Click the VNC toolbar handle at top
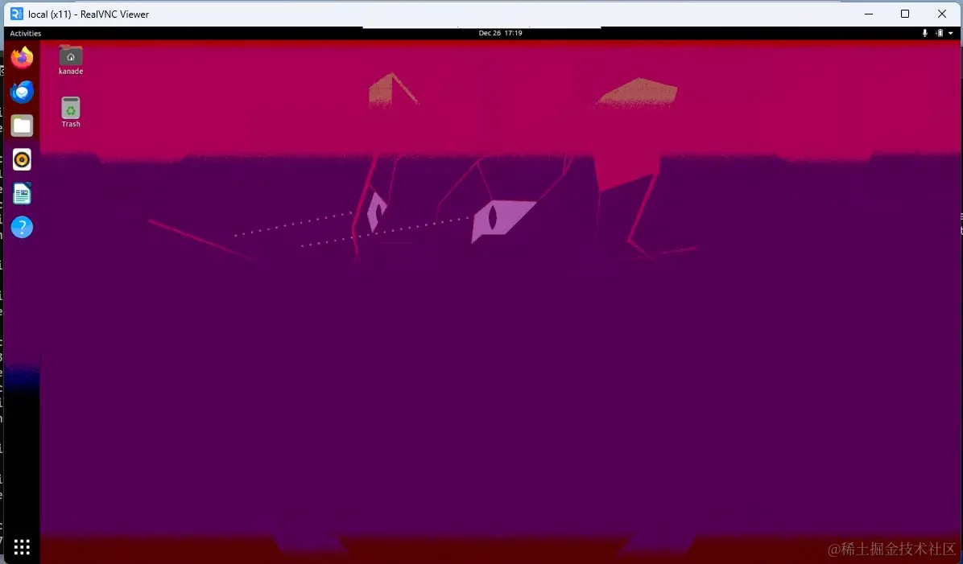This screenshot has width=963, height=564. 481,27
